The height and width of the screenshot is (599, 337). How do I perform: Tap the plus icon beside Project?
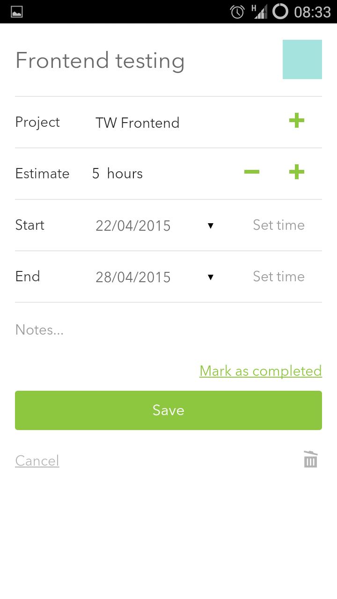point(297,121)
